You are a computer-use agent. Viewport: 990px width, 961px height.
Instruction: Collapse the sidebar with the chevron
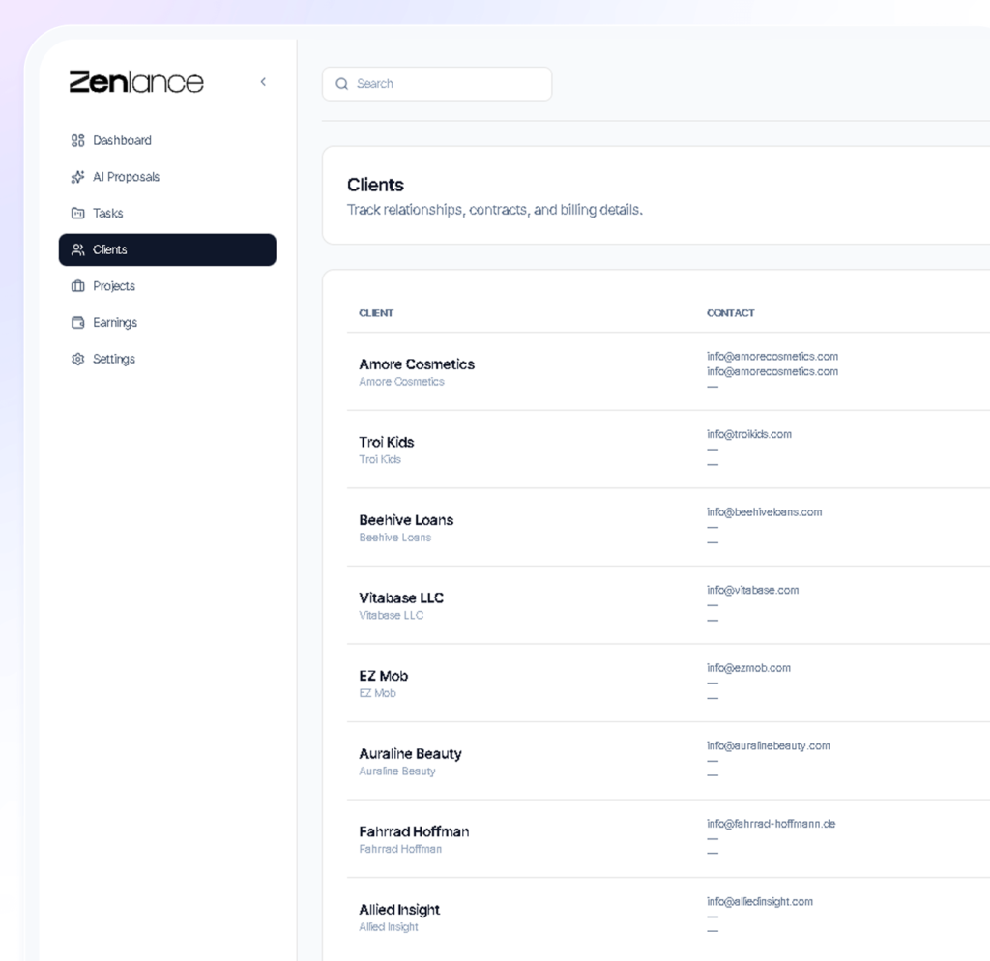(263, 82)
